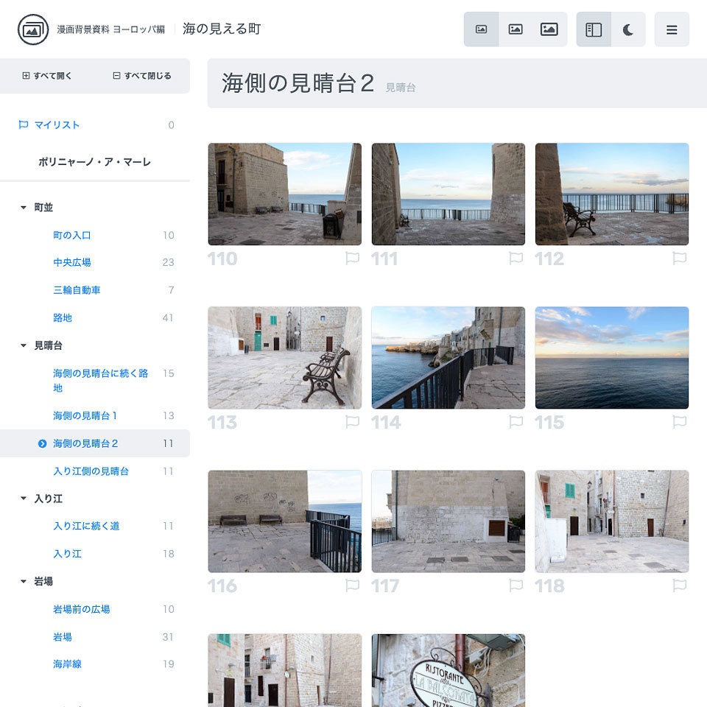Collapse the 町並 category
Image resolution: width=707 pixels, height=707 pixels.
pyautogui.click(x=22, y=207)
